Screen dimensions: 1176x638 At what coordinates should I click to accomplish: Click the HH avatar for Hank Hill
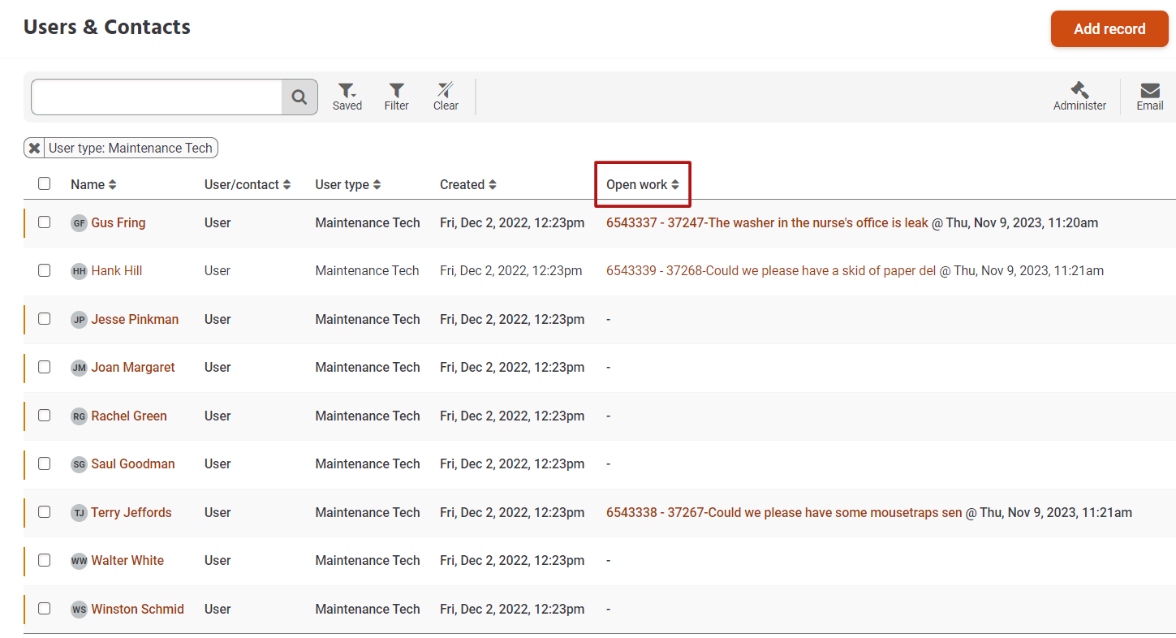coord(79,271)
